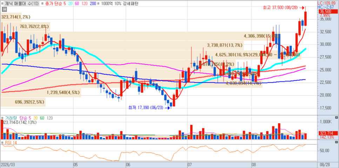Click the 3,738,871(13.7%) volume profile label
Image resolution: width=339 pixels, height=168 pixels.
click(x=225, y=45)
